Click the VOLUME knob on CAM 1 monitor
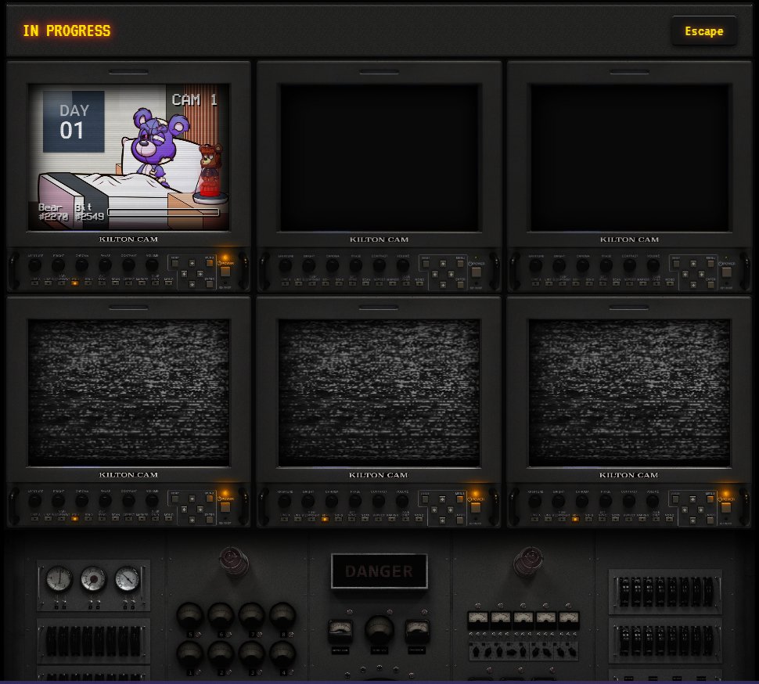 pyautogui.click(x=152, y=265)
